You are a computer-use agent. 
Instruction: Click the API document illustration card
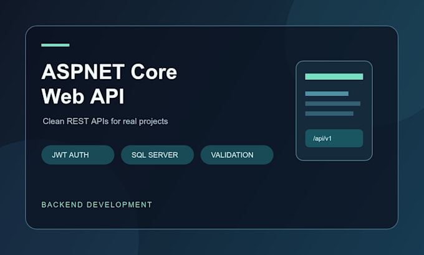point(334,111)
